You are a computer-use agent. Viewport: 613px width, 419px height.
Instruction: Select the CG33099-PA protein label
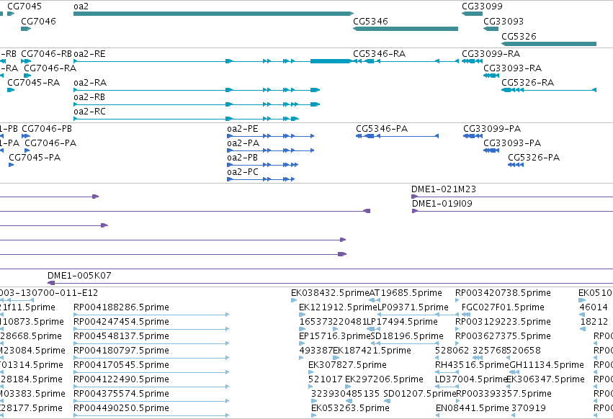click(x=492, y=129)
